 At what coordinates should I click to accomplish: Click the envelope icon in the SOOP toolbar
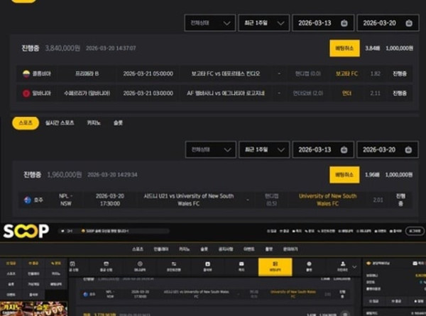click(241, 264)
